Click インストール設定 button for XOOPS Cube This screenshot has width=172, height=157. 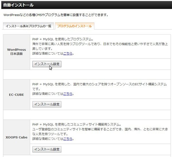[47, 149]
